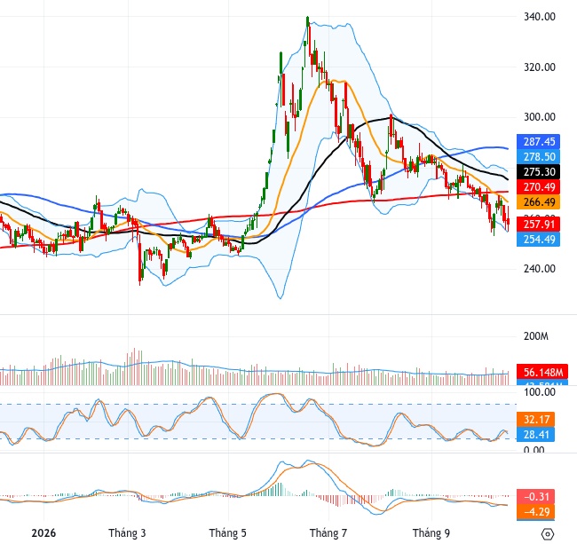Open chart settings gear icon

click(x=548, y=533)
